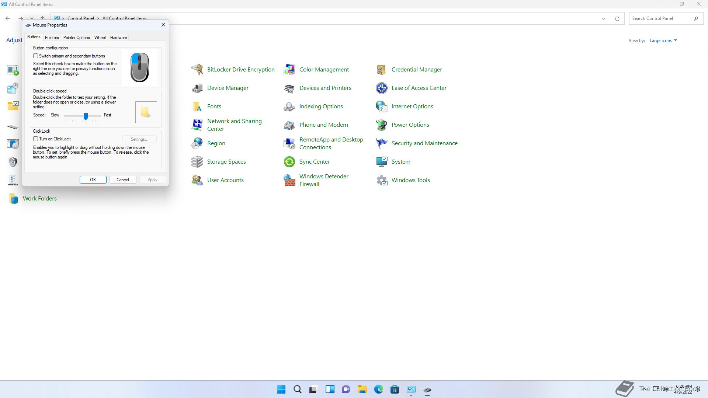Viewport: 708px width, 398px height.
Task: Open the Windows Tools gear icon
Action: 382,180
